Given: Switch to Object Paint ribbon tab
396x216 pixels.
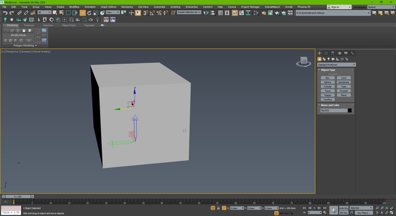Looking at the screenshot, I should tap(69, 25).
